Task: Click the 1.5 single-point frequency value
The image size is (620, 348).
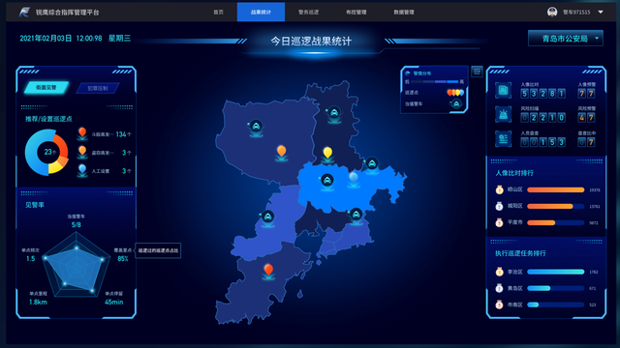Action: 30,259
